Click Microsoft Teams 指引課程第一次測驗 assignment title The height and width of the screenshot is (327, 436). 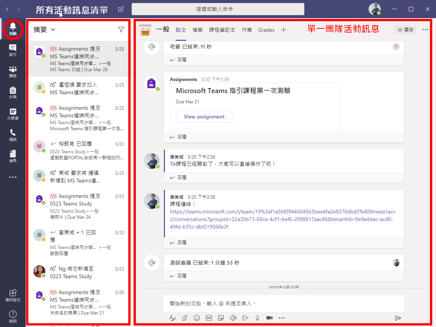click(x=233, y=91)
